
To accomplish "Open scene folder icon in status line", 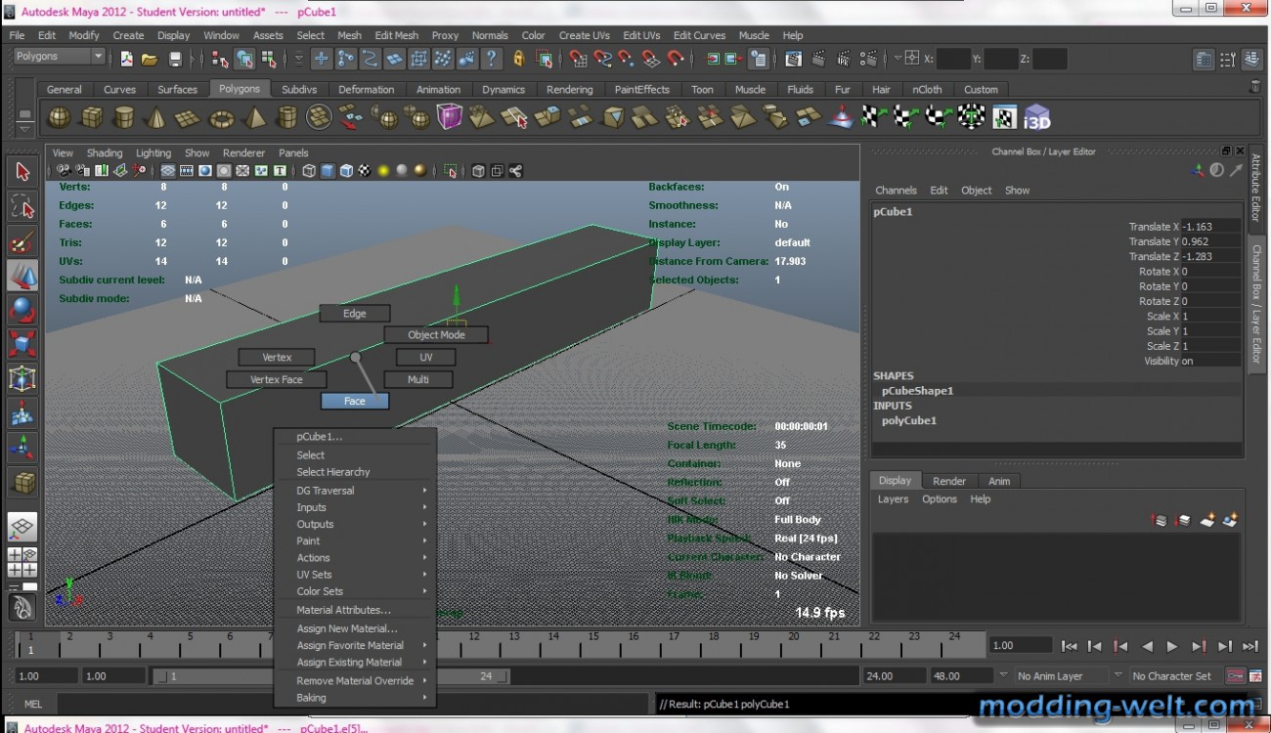I will (x=150, y=59).
